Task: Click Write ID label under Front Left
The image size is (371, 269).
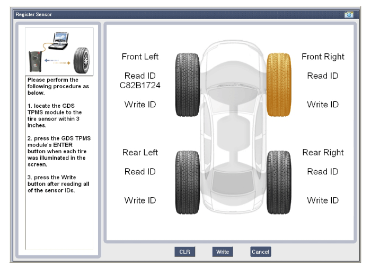Action: [x=140, y=104]
